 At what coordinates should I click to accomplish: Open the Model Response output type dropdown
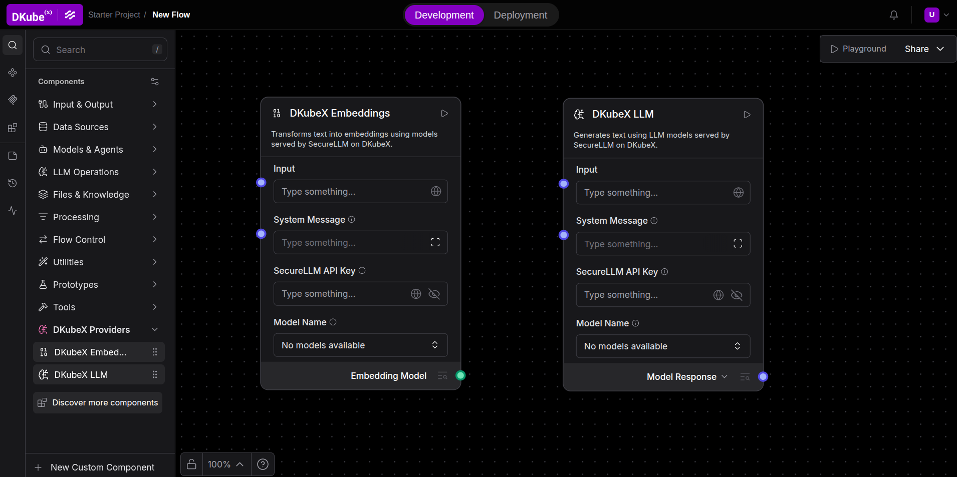687,377
